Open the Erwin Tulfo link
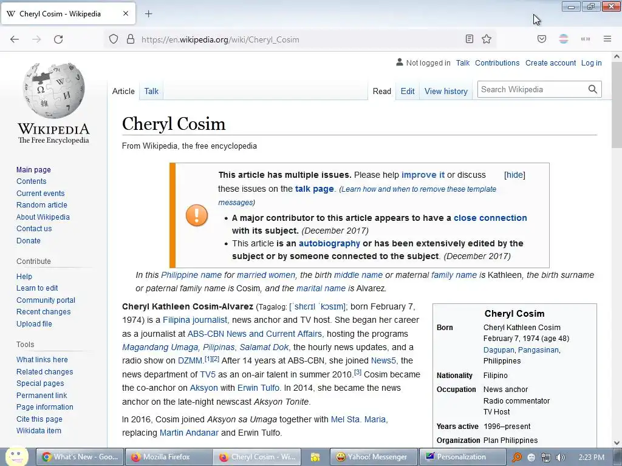Image resolution: width=622 pixels, height=466 pixels. point(258,388)
